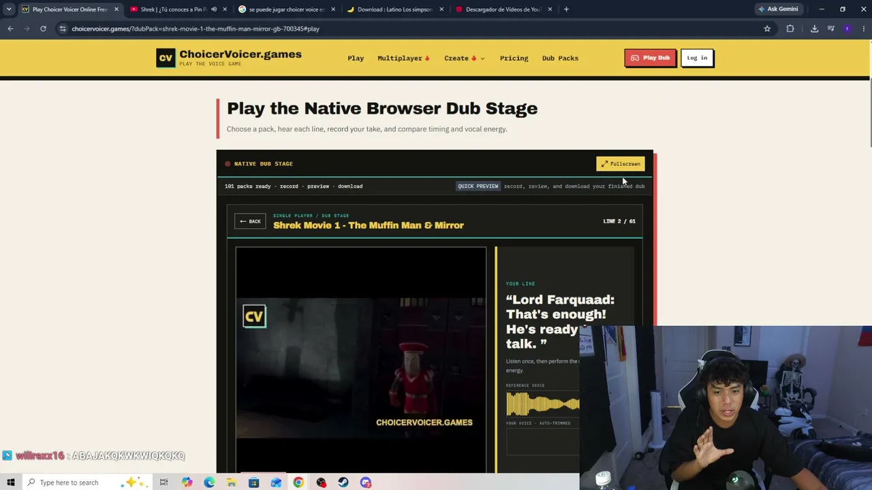
Task: Open the browser Extensions icon
Action: [790, 29]
